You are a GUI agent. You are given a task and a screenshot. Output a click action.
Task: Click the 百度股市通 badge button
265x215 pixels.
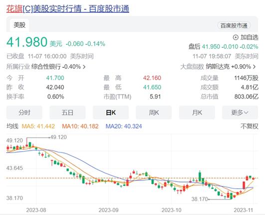234,25
